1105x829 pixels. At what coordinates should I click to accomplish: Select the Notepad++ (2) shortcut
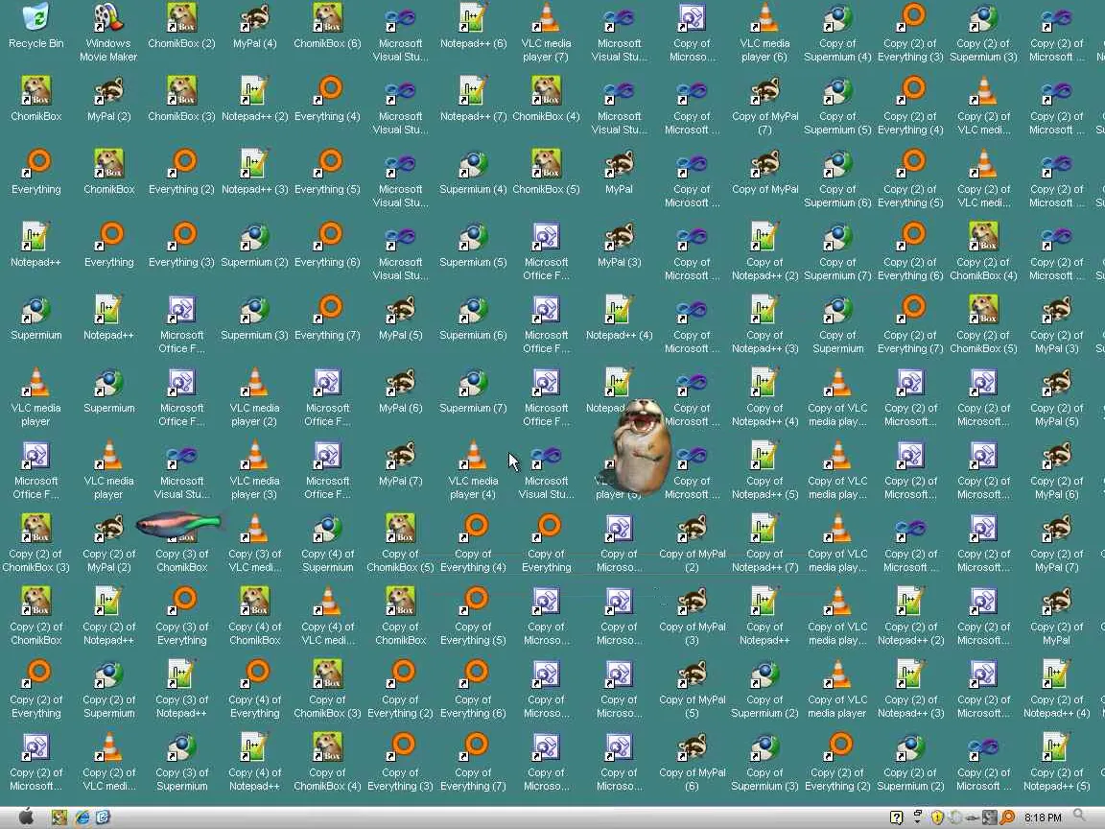click(254, 100)
